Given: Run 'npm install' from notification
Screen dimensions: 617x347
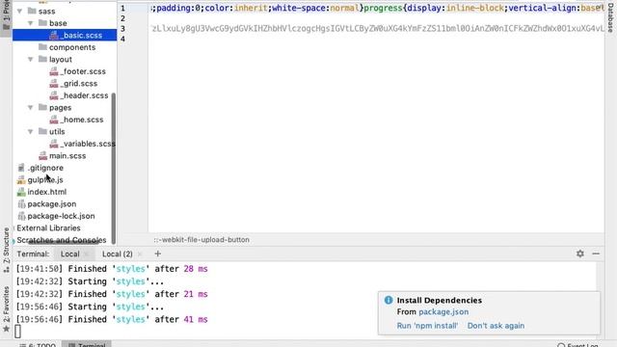Looking at the screenshot, I should [x=427, y=326].
